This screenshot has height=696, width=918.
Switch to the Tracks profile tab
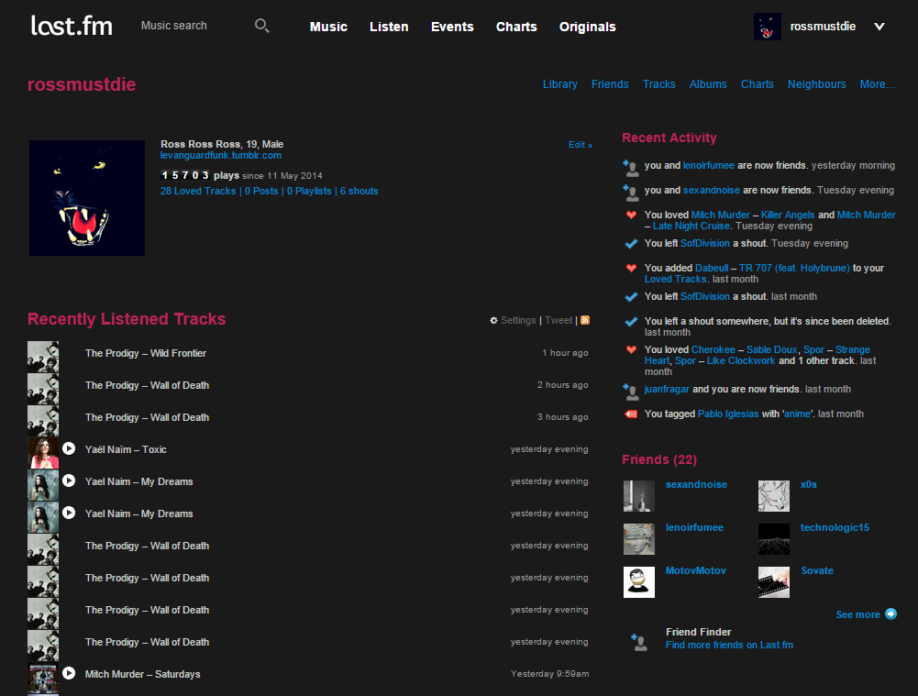[658, 83]
